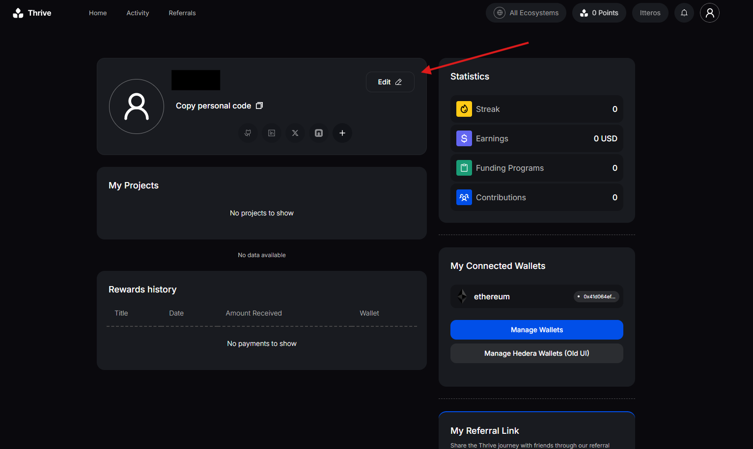Navigate to Referrals
Image resolution: width=753 pixels, height=449 pixels.
(x=182, y=13)
